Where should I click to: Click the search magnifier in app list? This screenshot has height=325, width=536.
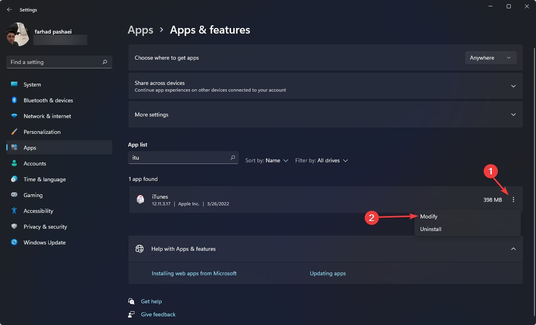coord(233,158)
